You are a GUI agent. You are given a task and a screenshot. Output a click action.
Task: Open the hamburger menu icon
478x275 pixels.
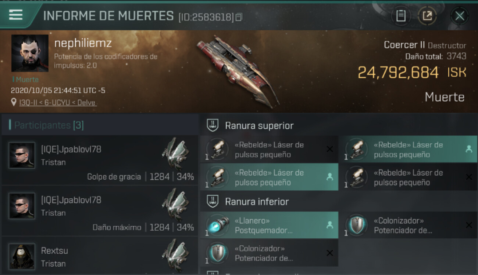[16, 15]
